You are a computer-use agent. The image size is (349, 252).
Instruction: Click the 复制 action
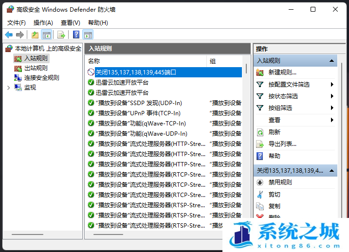pyautogui.click(x=274, y=206)
